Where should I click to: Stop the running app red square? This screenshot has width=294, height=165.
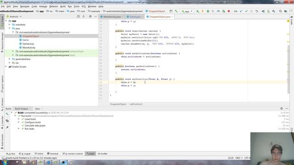[229, 11]
